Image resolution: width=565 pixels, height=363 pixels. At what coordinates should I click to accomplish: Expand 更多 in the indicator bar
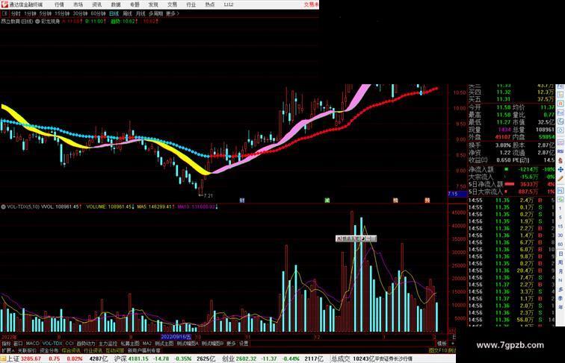(x=231, y=344)
